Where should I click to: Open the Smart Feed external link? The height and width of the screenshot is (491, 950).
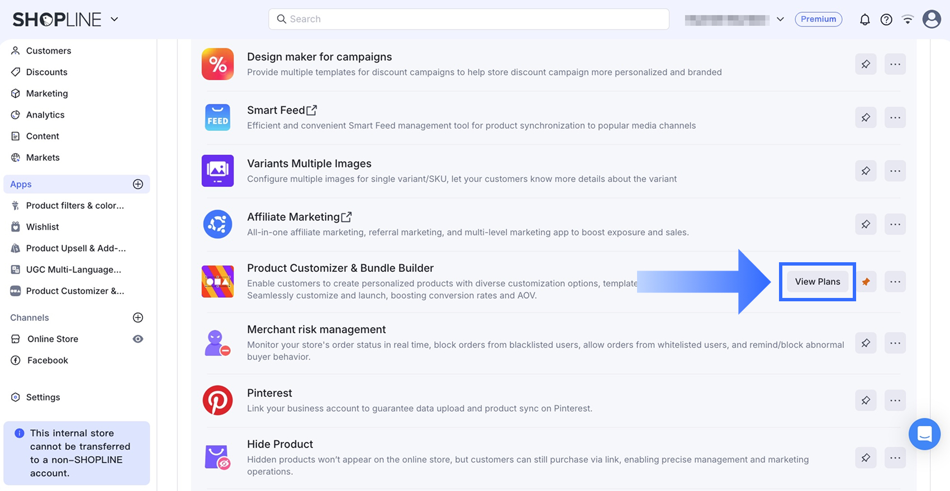[x=312, y=110]
